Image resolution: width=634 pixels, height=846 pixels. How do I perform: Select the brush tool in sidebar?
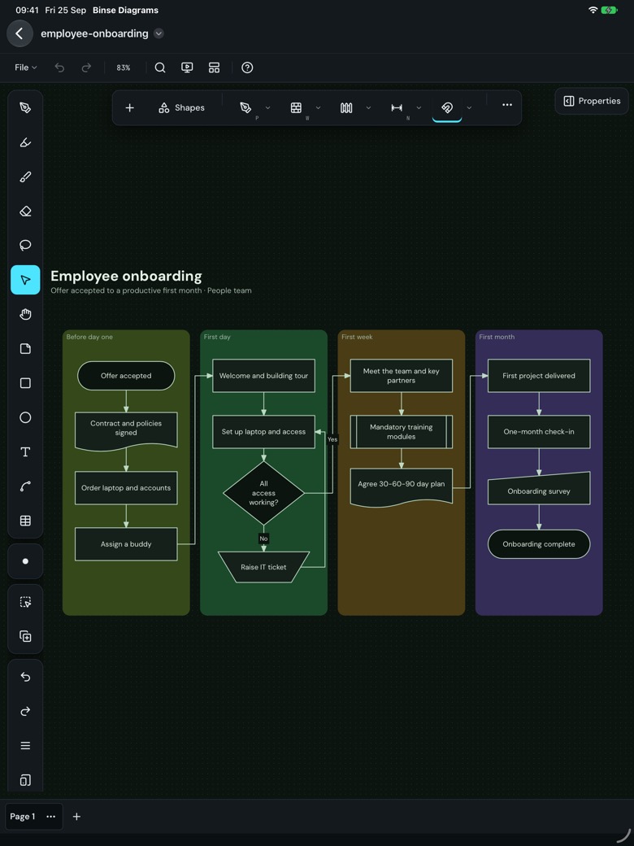(25, 177)
